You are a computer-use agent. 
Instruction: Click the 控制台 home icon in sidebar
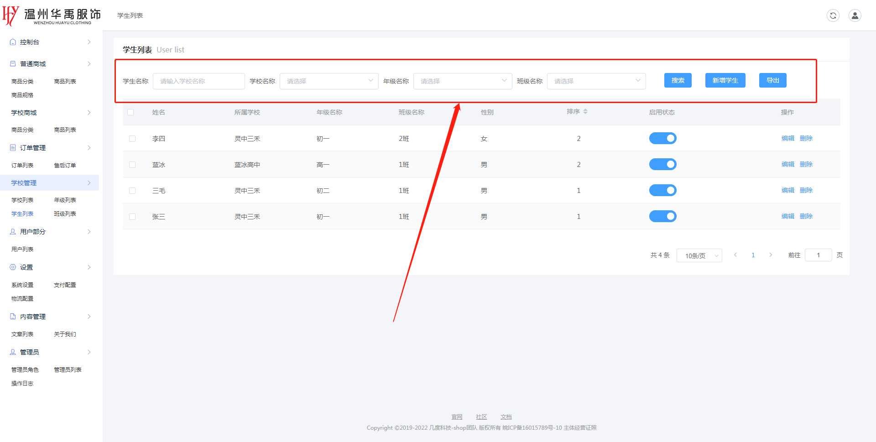13,42
